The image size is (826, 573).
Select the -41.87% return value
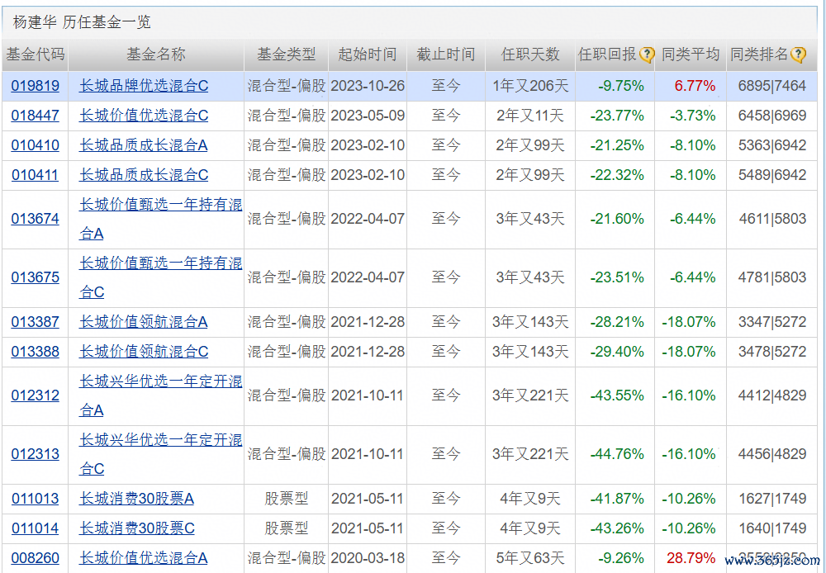pos(617,498)
